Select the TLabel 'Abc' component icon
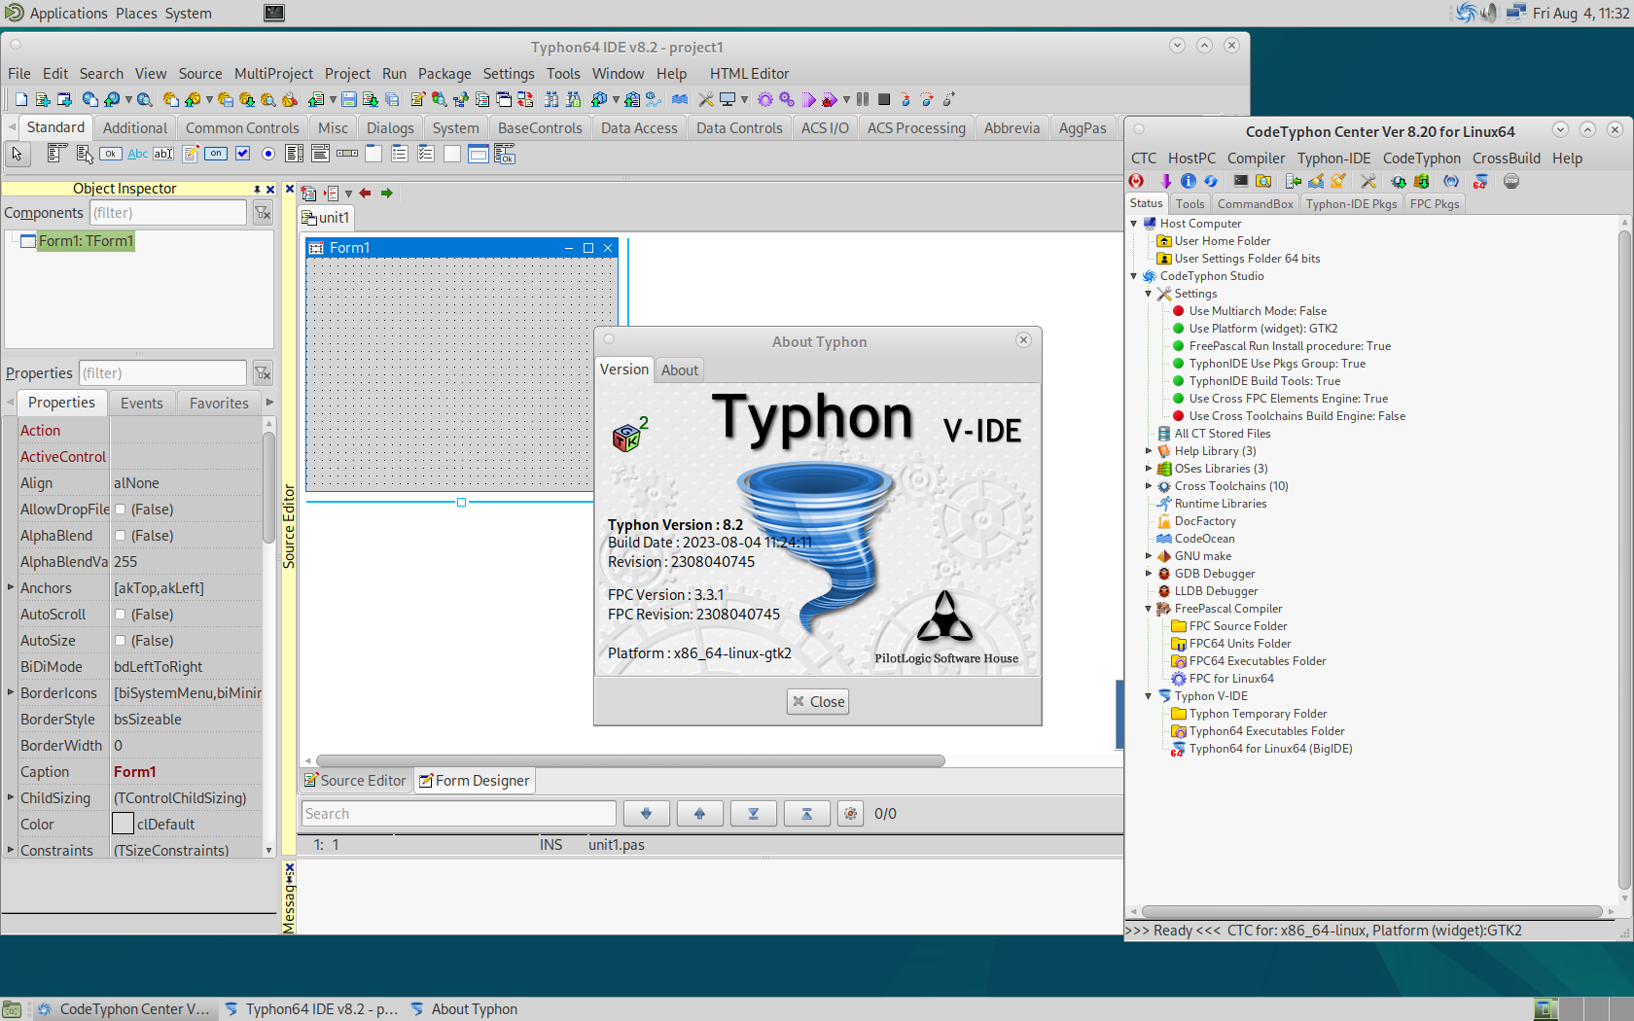The height and width of the screenshot is (1021, 1634). pos(138,154)
